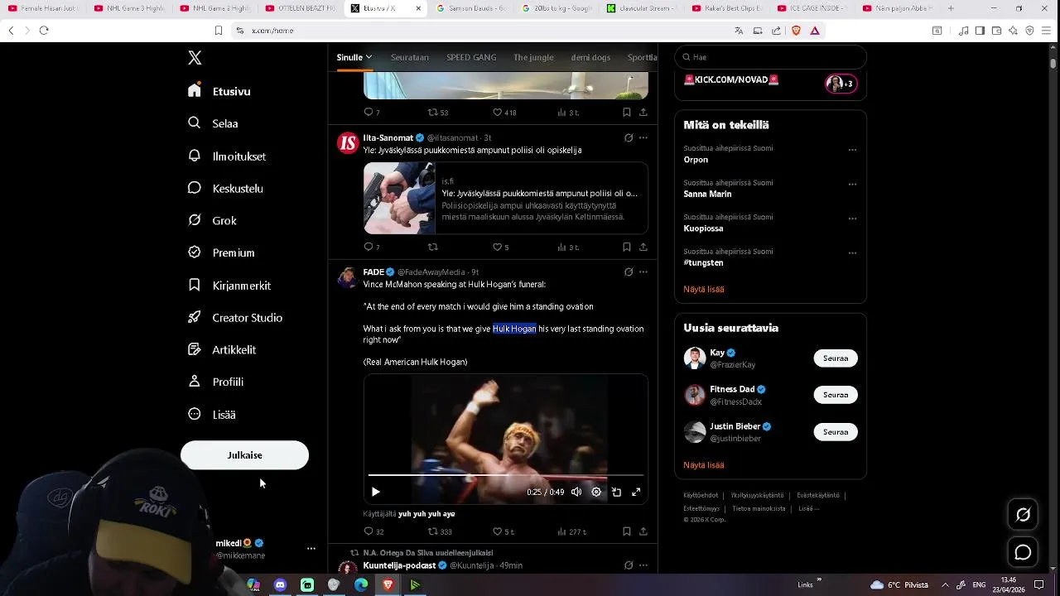Share the FADE post
The width and height of the screenshot is (1060, 596).
(643, 531)
